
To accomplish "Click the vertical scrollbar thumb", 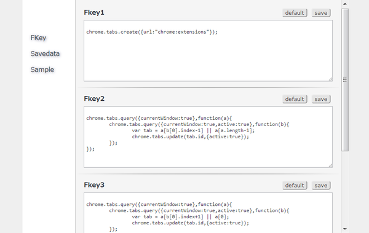I will [345, 80].
